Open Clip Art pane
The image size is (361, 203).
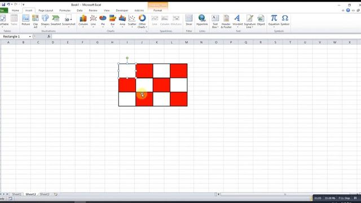(x=36, y=21)
